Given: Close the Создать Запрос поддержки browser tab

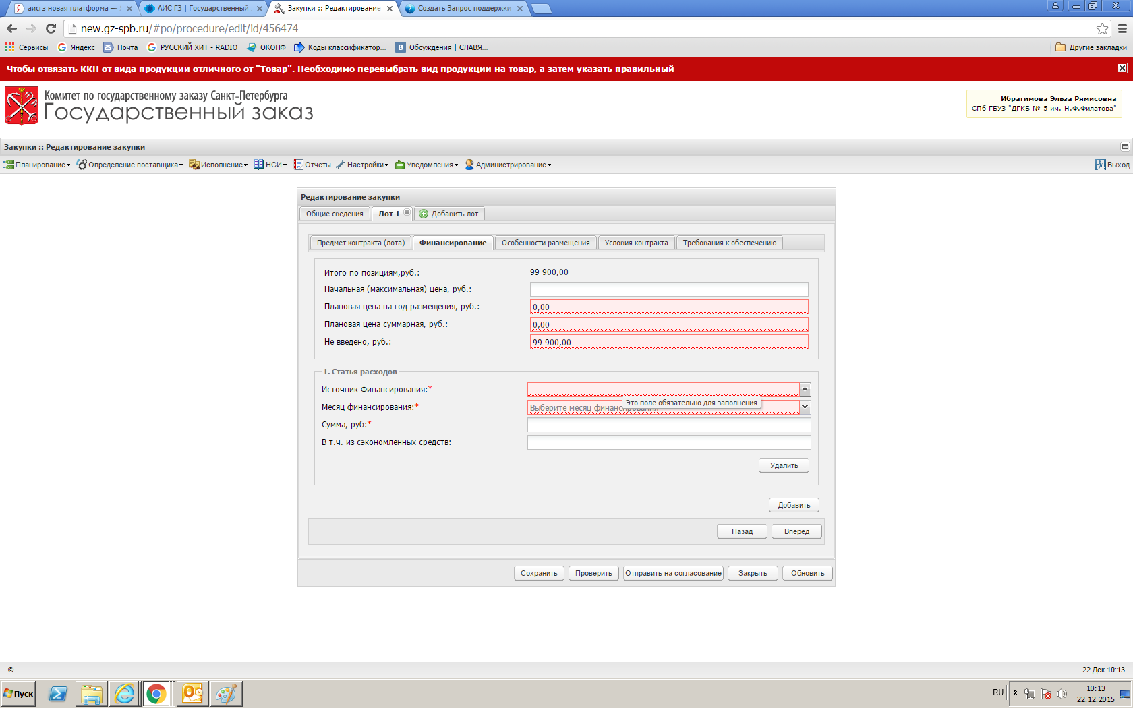Looking at the screenshot, I should click(x=520, y=9).
